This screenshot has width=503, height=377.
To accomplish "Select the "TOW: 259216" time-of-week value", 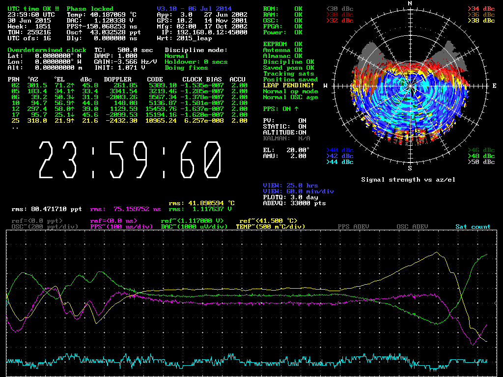I will [x=29, y=32].
